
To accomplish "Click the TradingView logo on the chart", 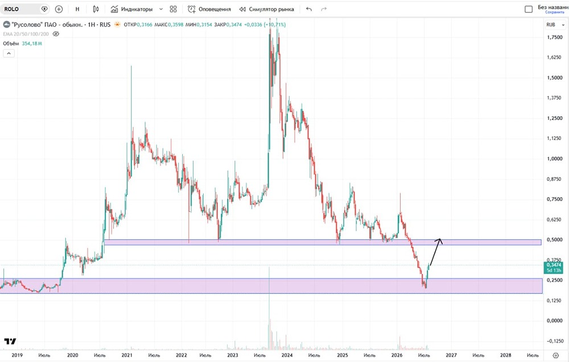I will click(10, 342).
